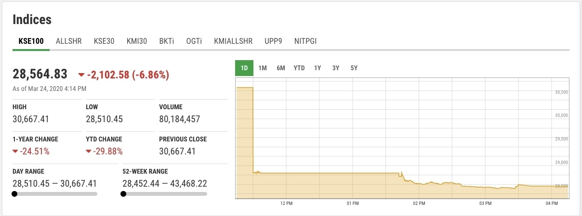This screenshot has height=216, width=582.
Task: Click the 1-Year Change down arrow icon
Action: tap(15, 152)
